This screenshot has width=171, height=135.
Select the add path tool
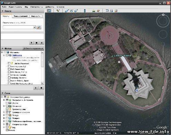tap(71, 11)
